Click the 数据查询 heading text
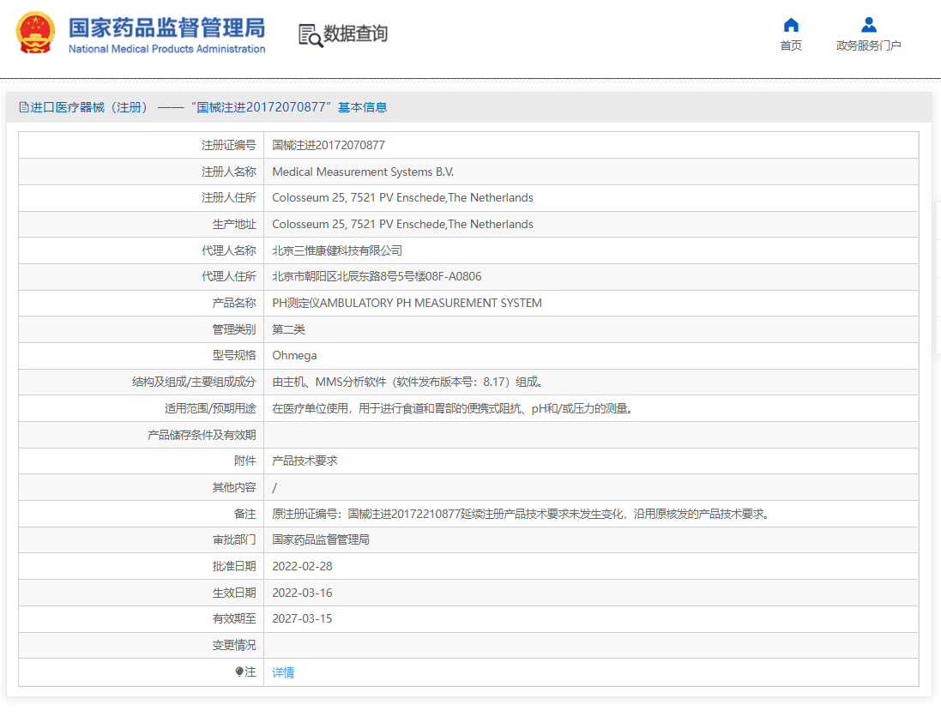Screen dimensions: 941x717 (x=355, y=33)
